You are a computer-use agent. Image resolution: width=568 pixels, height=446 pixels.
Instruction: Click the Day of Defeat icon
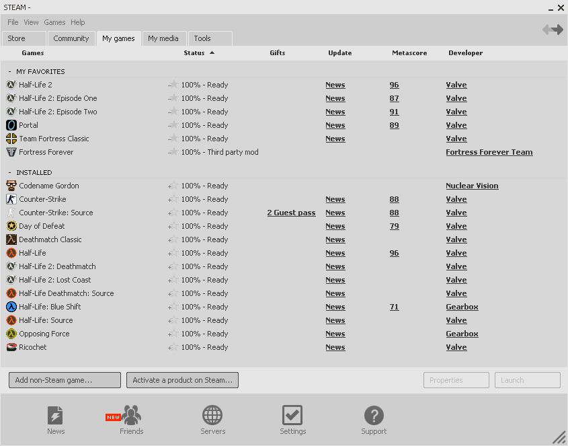click(x=11, y=226)
